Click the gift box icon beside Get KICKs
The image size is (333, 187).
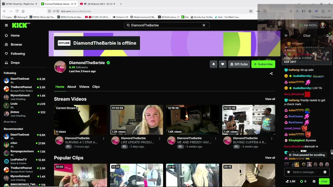pos(293,25)
